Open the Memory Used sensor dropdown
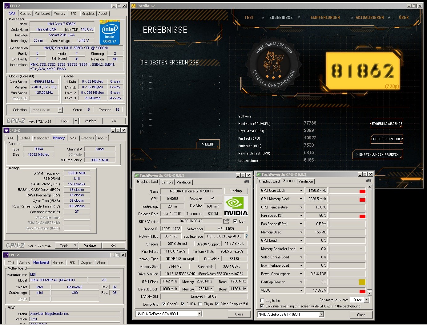 click(x=301, y=232)
